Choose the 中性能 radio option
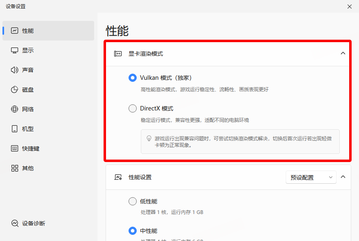This screenshot has width=359, height=241. 133,231
